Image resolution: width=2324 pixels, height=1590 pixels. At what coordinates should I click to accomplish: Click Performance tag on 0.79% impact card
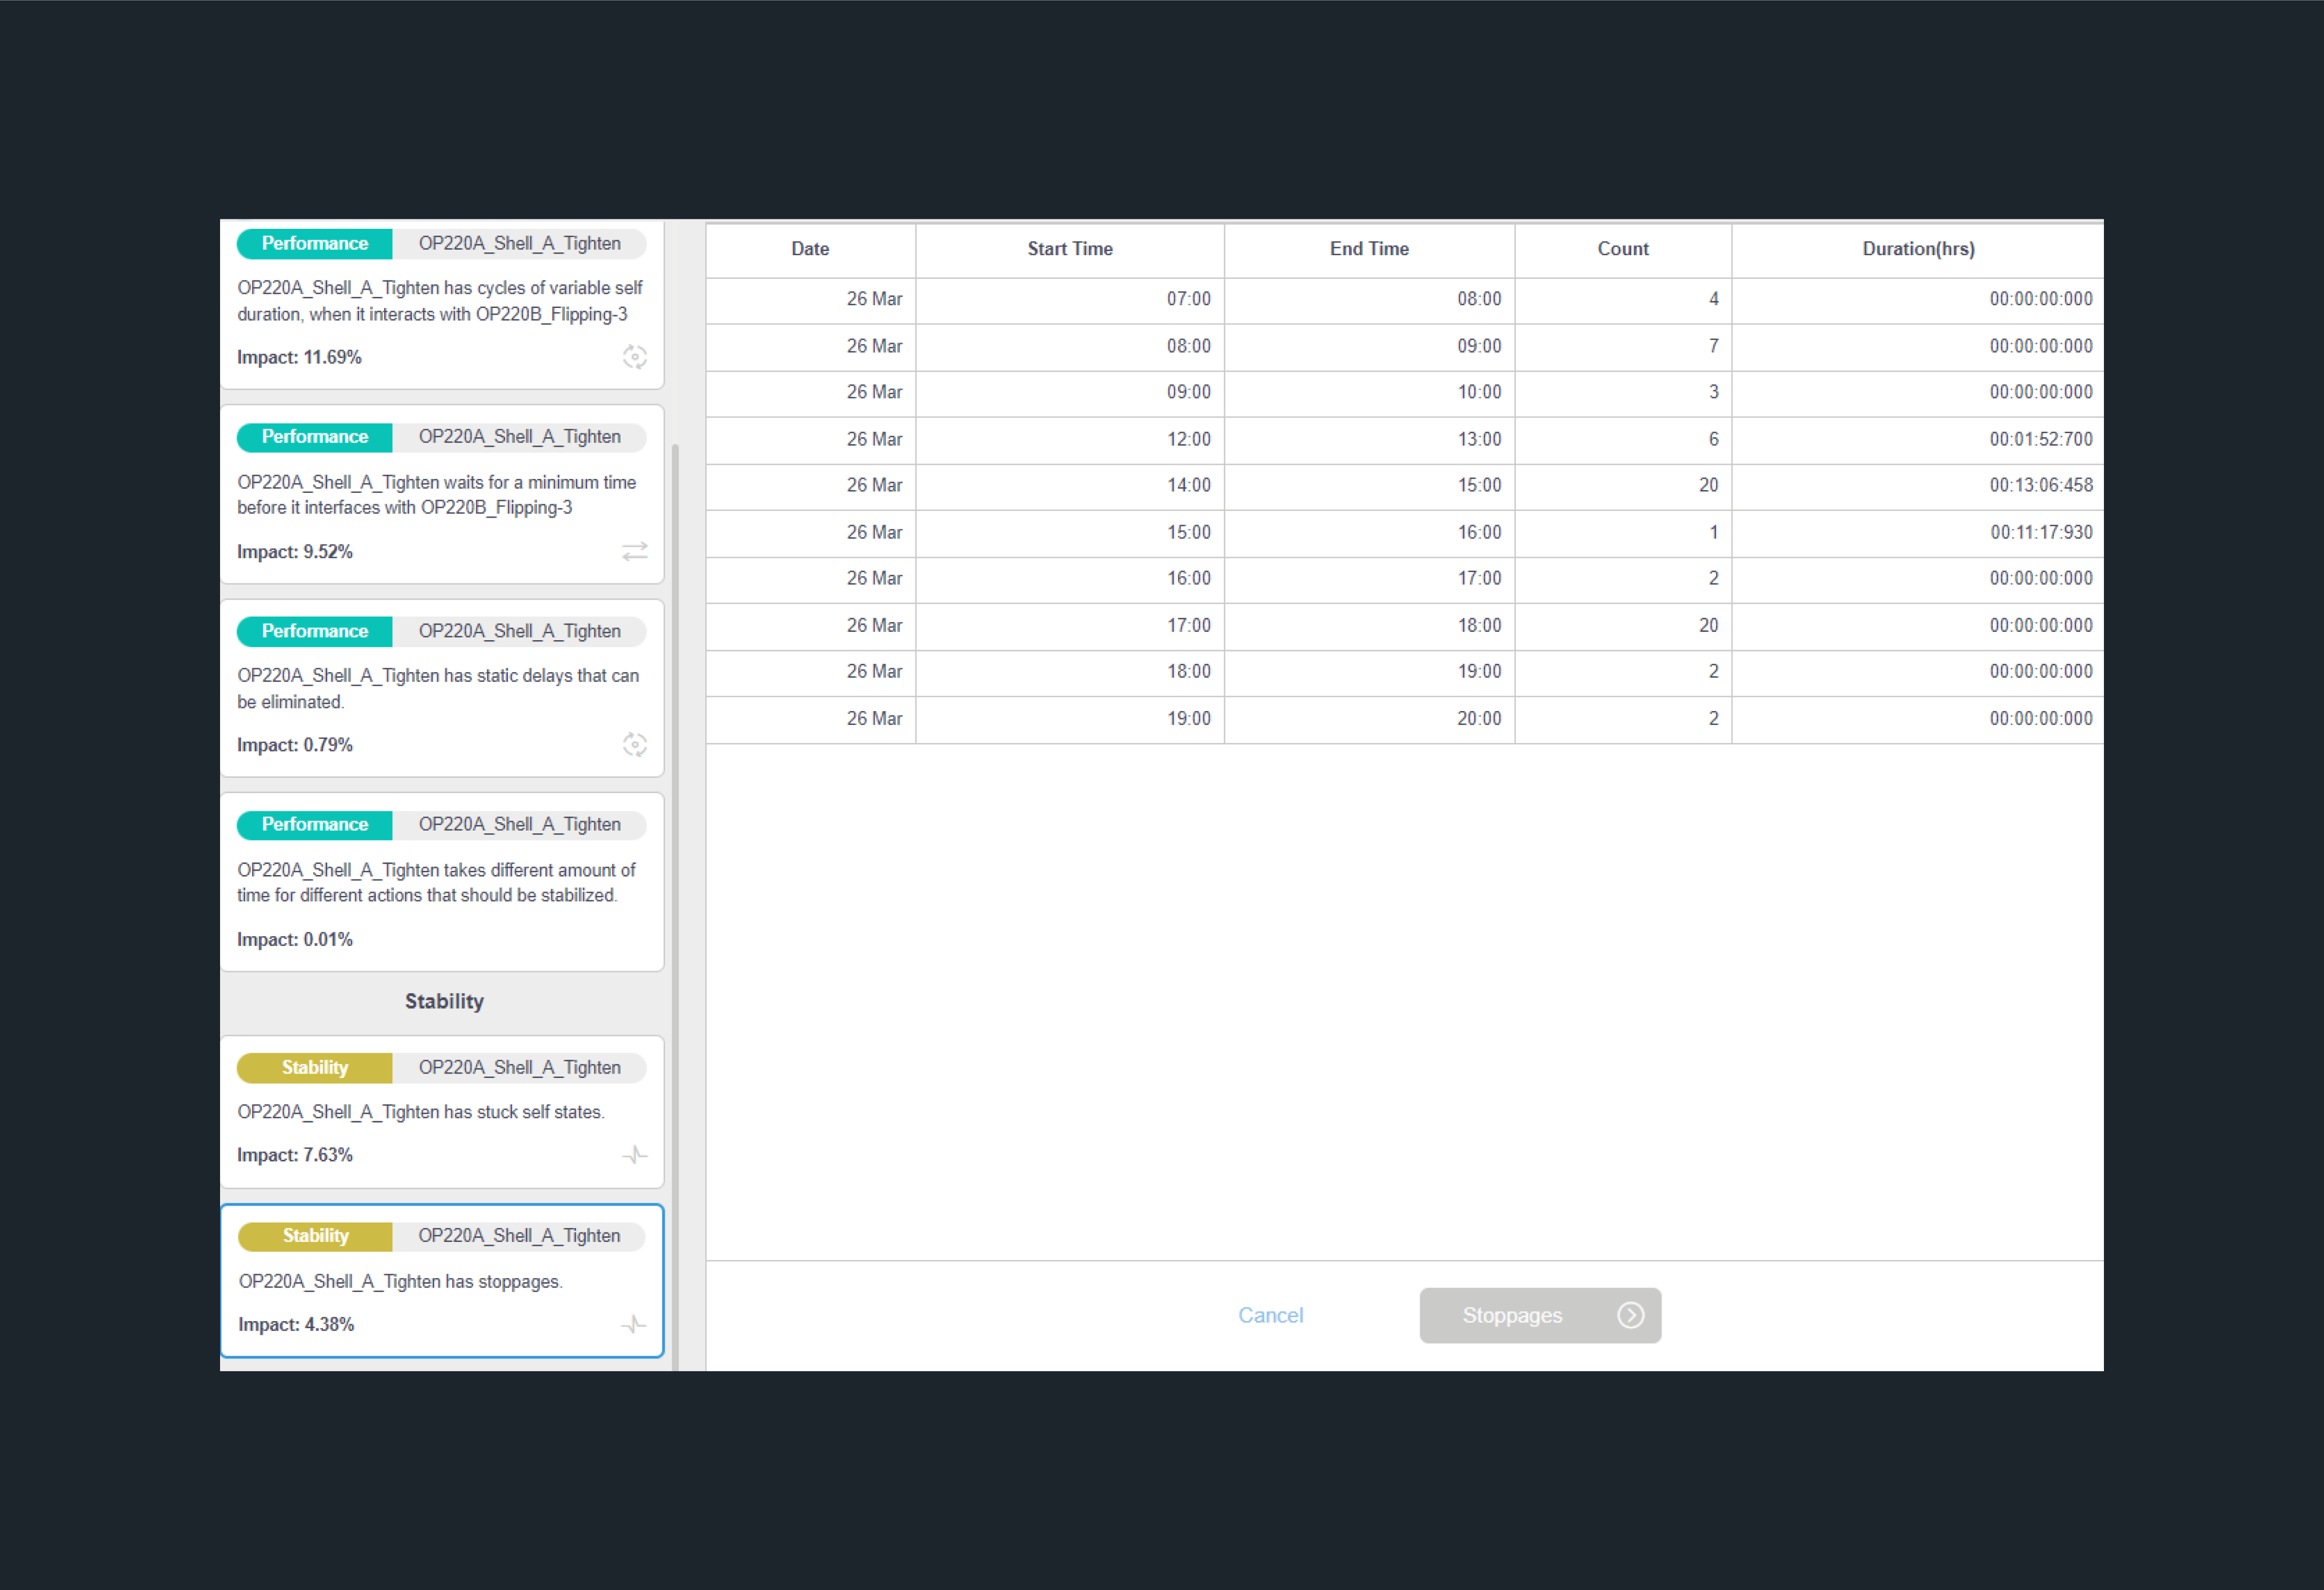click(x=315, y=631)
